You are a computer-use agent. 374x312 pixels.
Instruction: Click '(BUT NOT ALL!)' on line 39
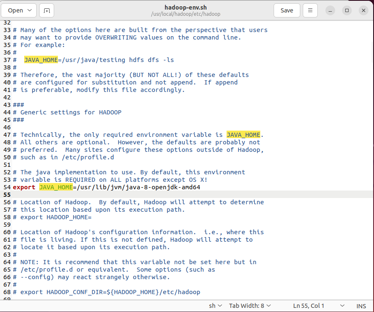click(x=155, y=75)
